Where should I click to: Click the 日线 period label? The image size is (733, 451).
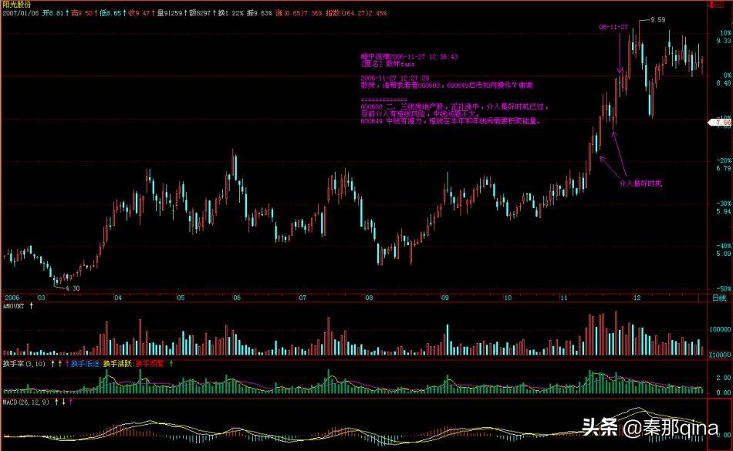pos(718,297)
